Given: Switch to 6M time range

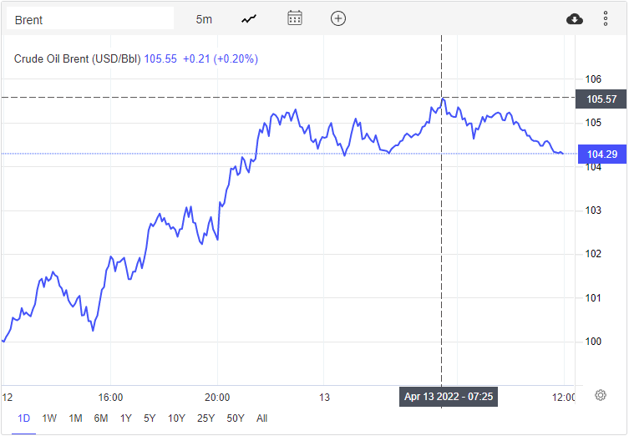Looking at the screenshot, I should click(100, 418).
